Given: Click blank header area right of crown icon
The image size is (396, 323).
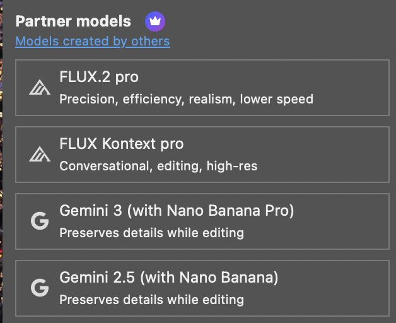Looking at the screenshot, I should click(277, 23).
